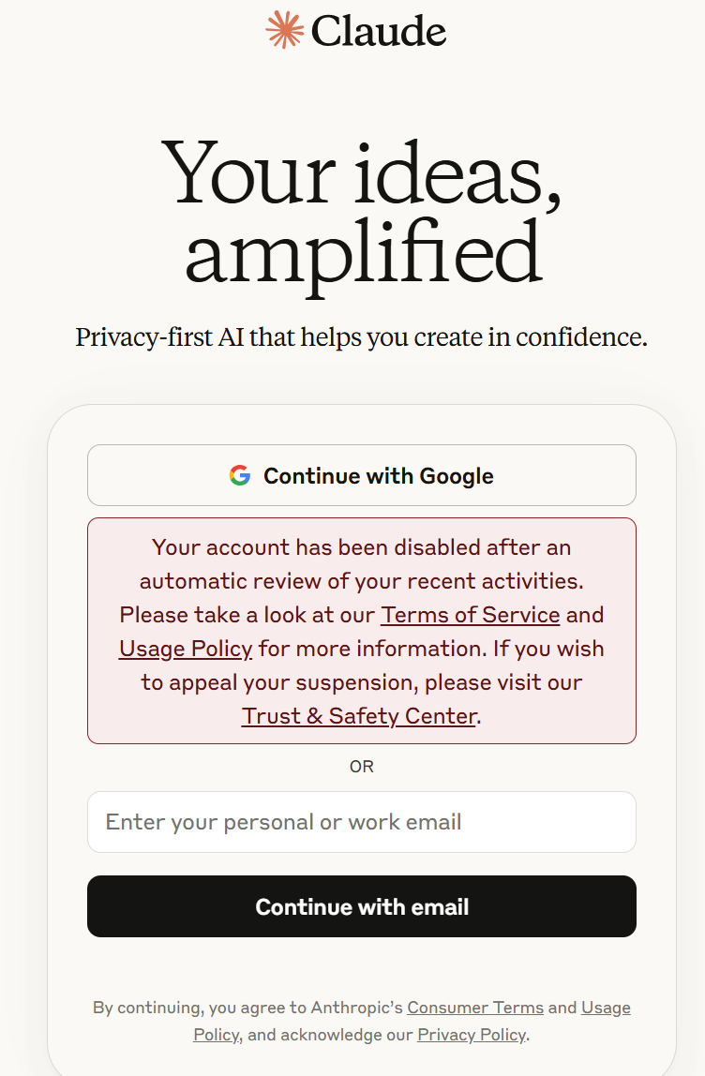Click the Continue with email button
Image resolution: width=705 pixels, height=1076 pixels.
[362, 905]
